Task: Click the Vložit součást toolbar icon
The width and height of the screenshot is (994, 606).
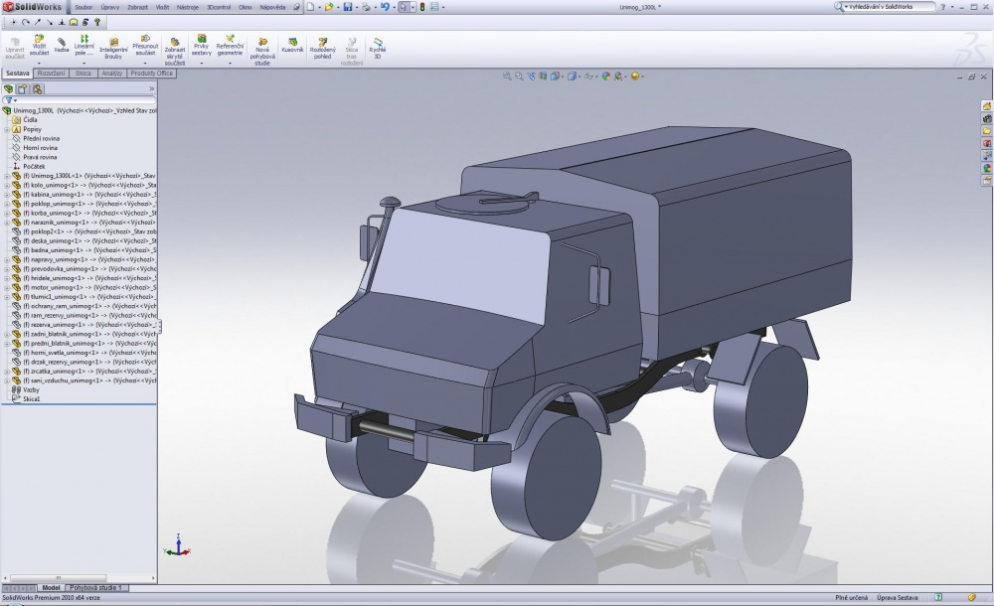Action: 39,45
